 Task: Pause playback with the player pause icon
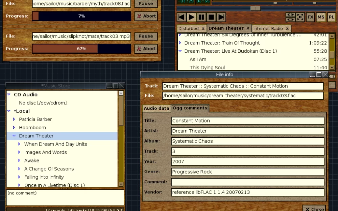pyautogui.click(x=201, y=17)
